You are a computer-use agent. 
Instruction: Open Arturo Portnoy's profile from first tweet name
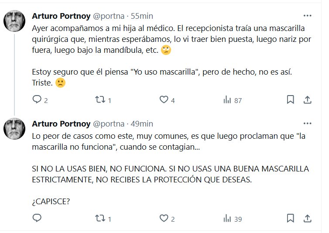tap(61, 16)
